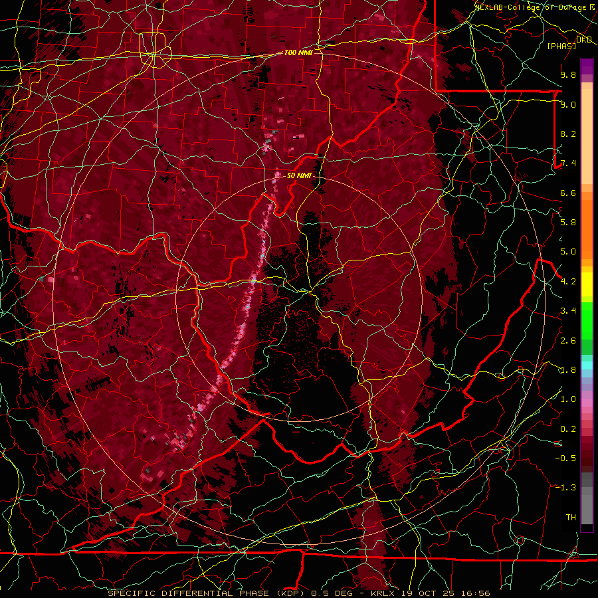The width and height of the screenshot is (598, 598).
Task: Click the 8.2 value on the color scale
Action: [x=568, y=134]
